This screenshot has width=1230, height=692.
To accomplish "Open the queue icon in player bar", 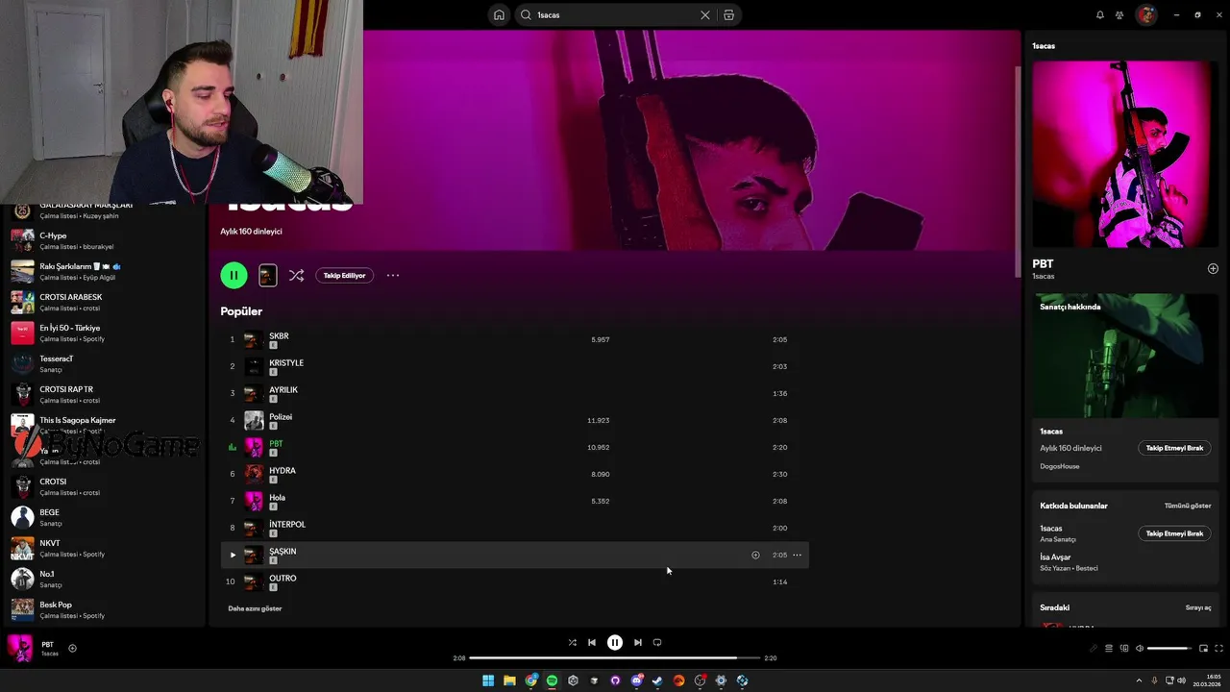I will 1109,649.
